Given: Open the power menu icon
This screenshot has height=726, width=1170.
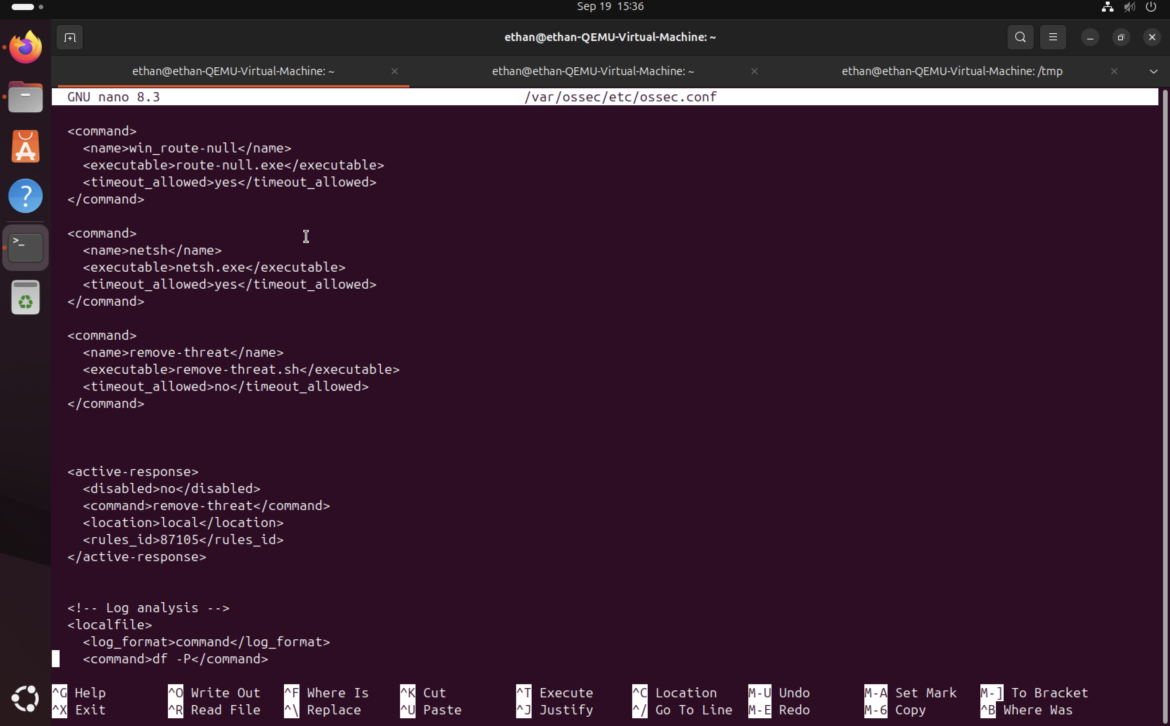Looking at the screenshot, I should [x=1151, y=7].
